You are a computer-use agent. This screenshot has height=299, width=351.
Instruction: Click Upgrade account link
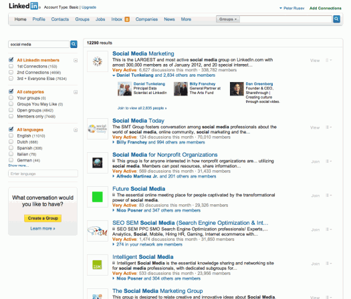tap(89, 7)
